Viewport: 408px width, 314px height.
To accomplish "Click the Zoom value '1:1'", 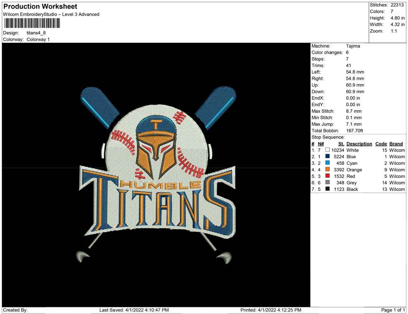I will click(x=394, y=31).
